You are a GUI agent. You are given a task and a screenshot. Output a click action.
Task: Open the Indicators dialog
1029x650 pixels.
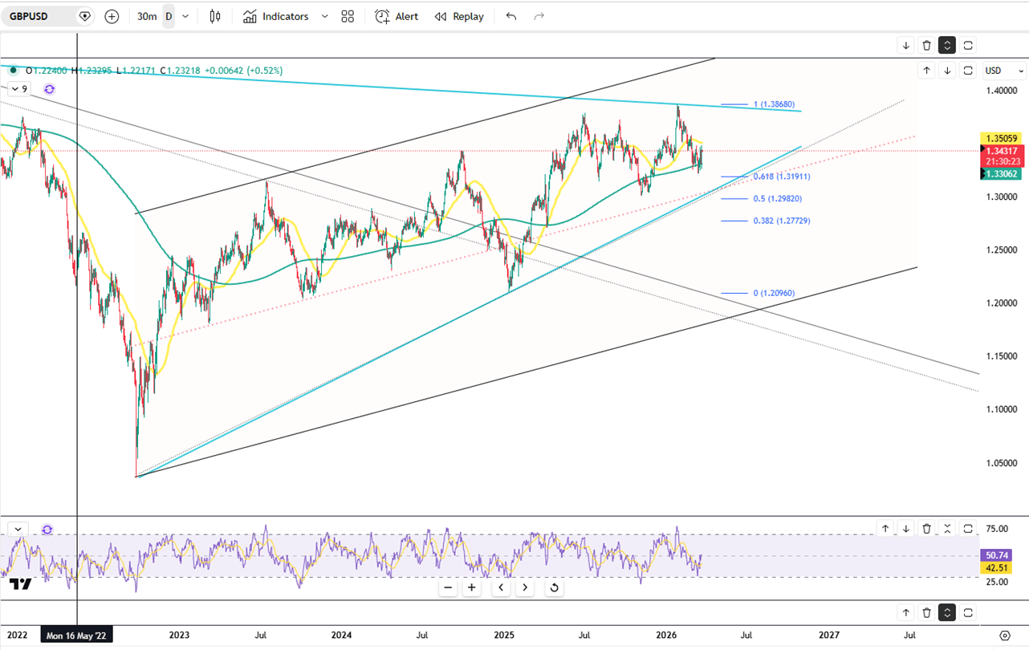coord(277,16)
